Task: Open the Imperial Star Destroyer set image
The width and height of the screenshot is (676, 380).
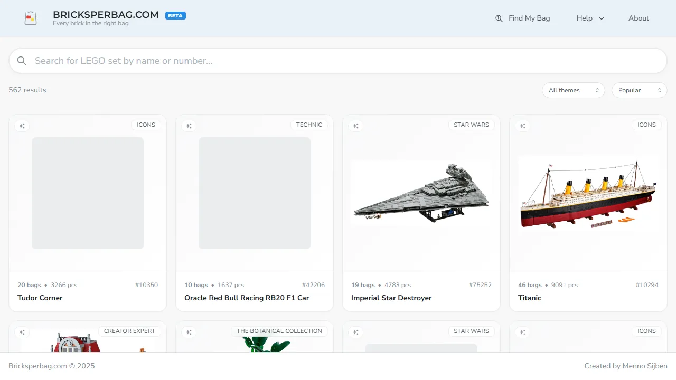Action: point(421,193)
